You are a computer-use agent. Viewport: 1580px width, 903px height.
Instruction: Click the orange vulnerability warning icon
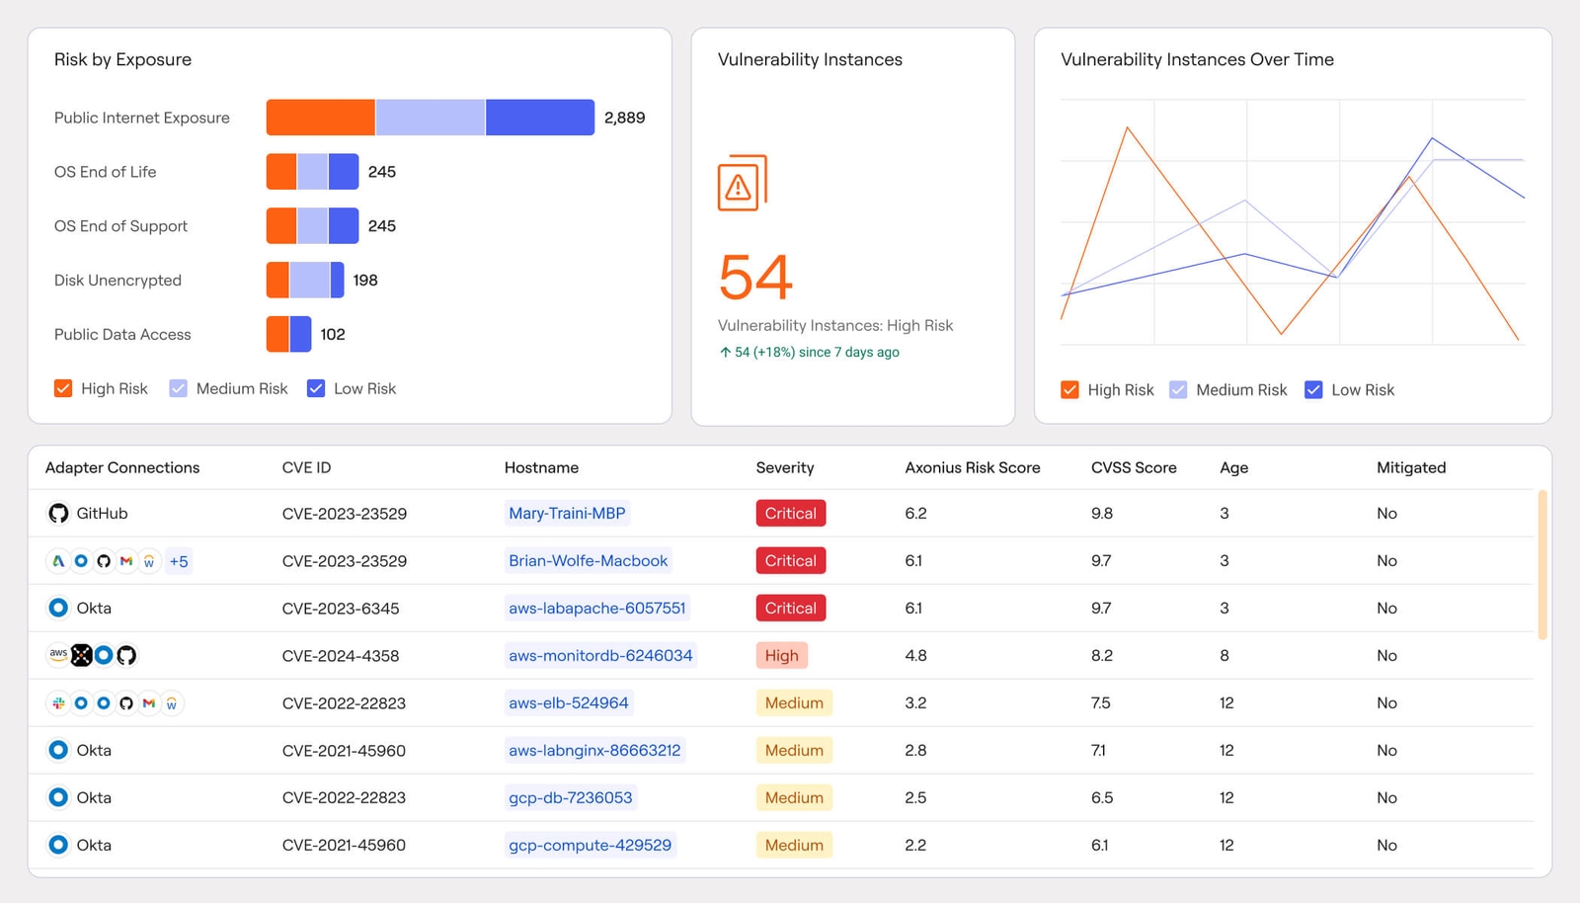tap(742, 183)
